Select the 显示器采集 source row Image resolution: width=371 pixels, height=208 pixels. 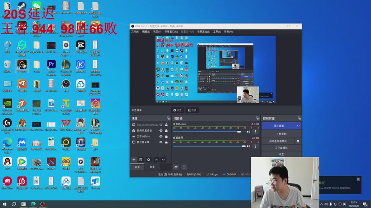tap(150, 142)
